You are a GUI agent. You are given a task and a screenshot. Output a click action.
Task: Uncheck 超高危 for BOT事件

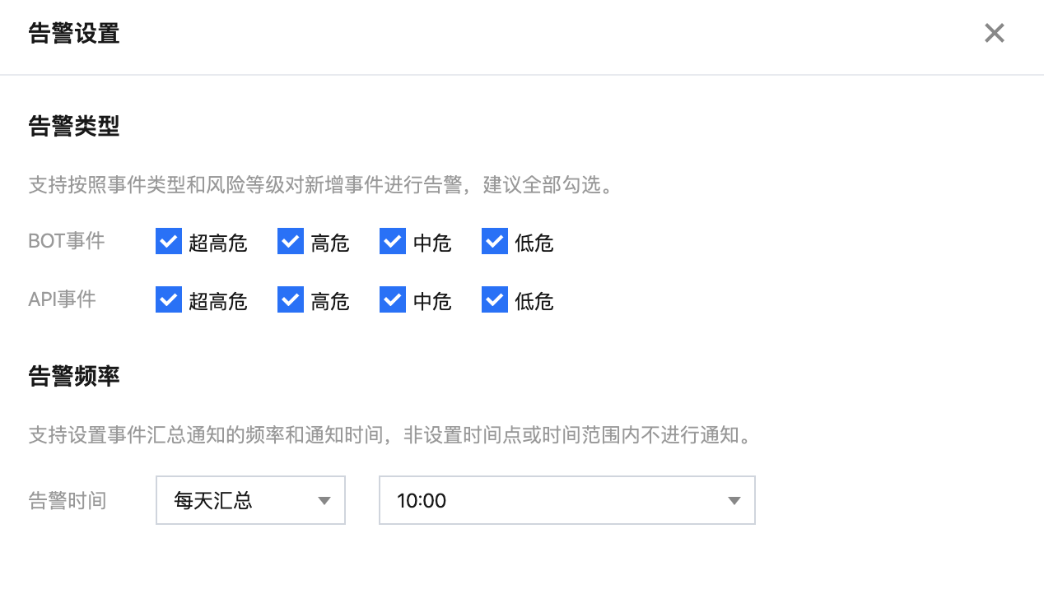click(x=169, y=242)
